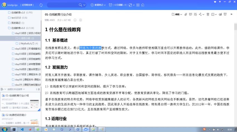Click the sync refresh icon in title bar
This screenshot has width=237, height=132.
41,5
